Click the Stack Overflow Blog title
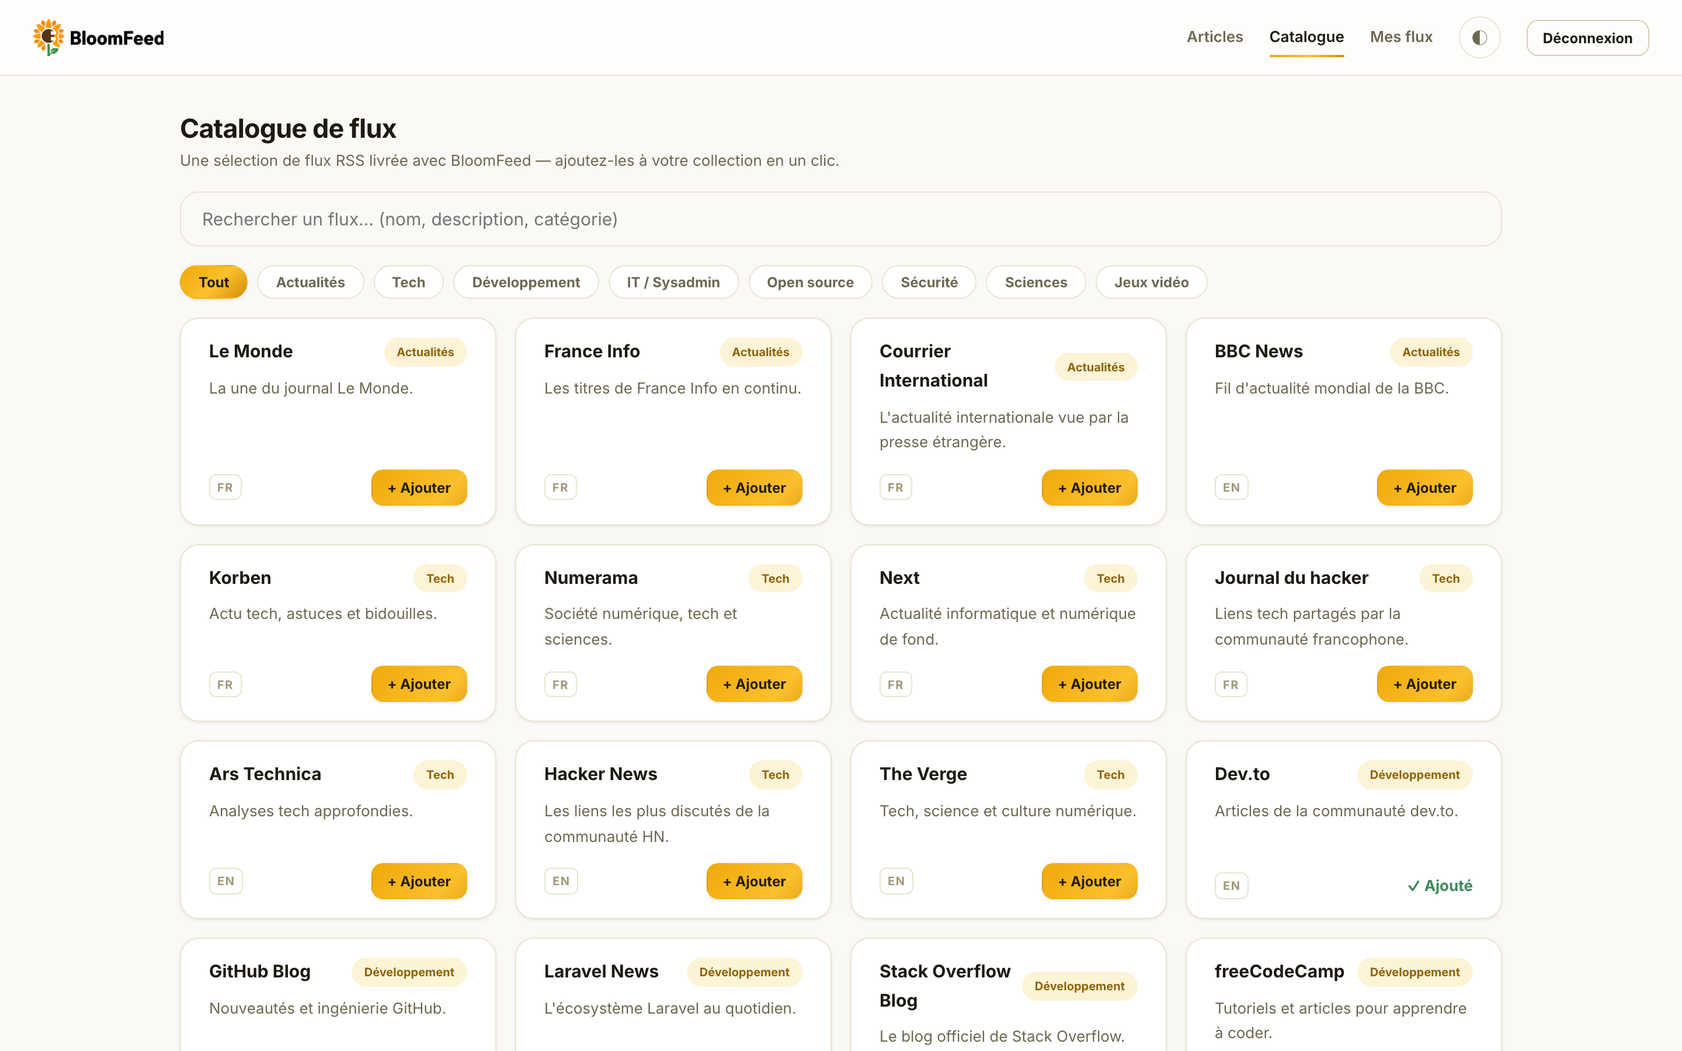This screenshot has width=1682, height=1051. coord(944,986)
